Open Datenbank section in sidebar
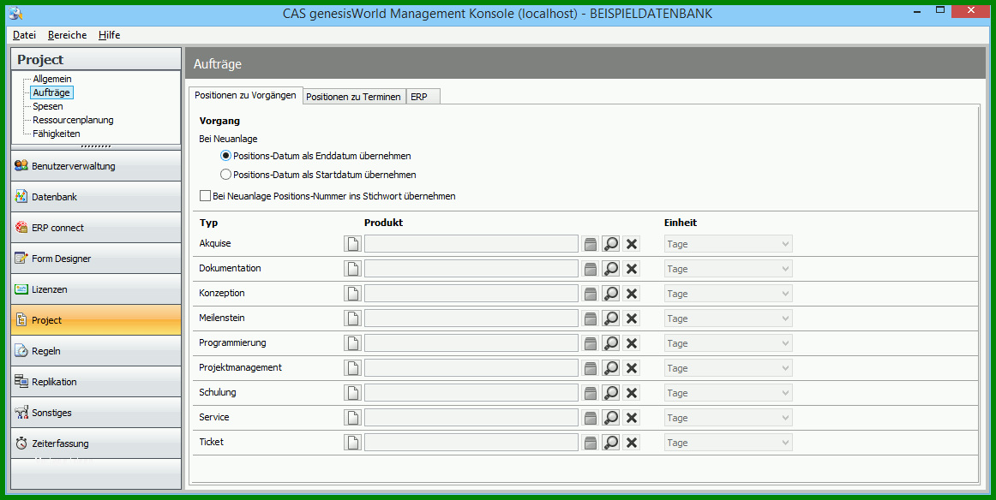The height and width of the screenshot is (500, 996). (96, 197)
